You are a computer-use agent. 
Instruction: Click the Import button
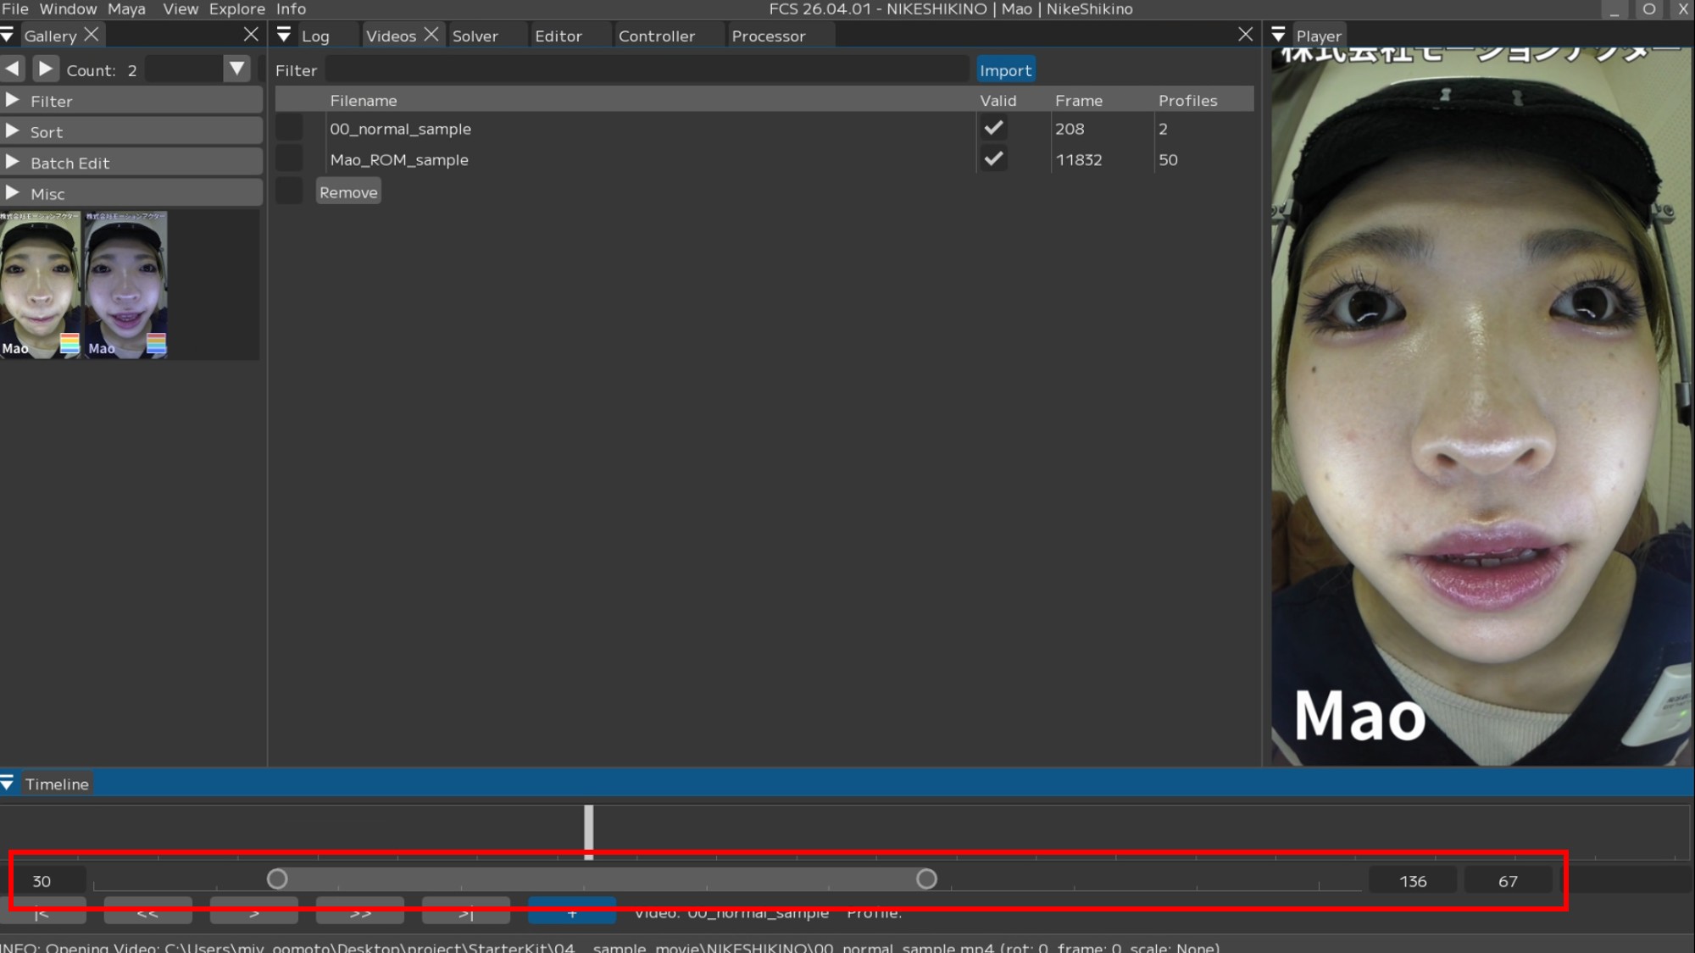click(1005, 70)
